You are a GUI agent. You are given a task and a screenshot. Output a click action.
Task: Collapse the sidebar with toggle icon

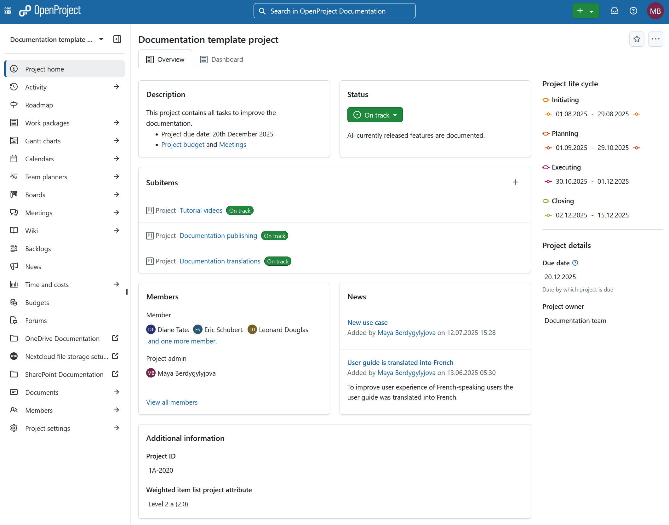(x=117, y=39)
